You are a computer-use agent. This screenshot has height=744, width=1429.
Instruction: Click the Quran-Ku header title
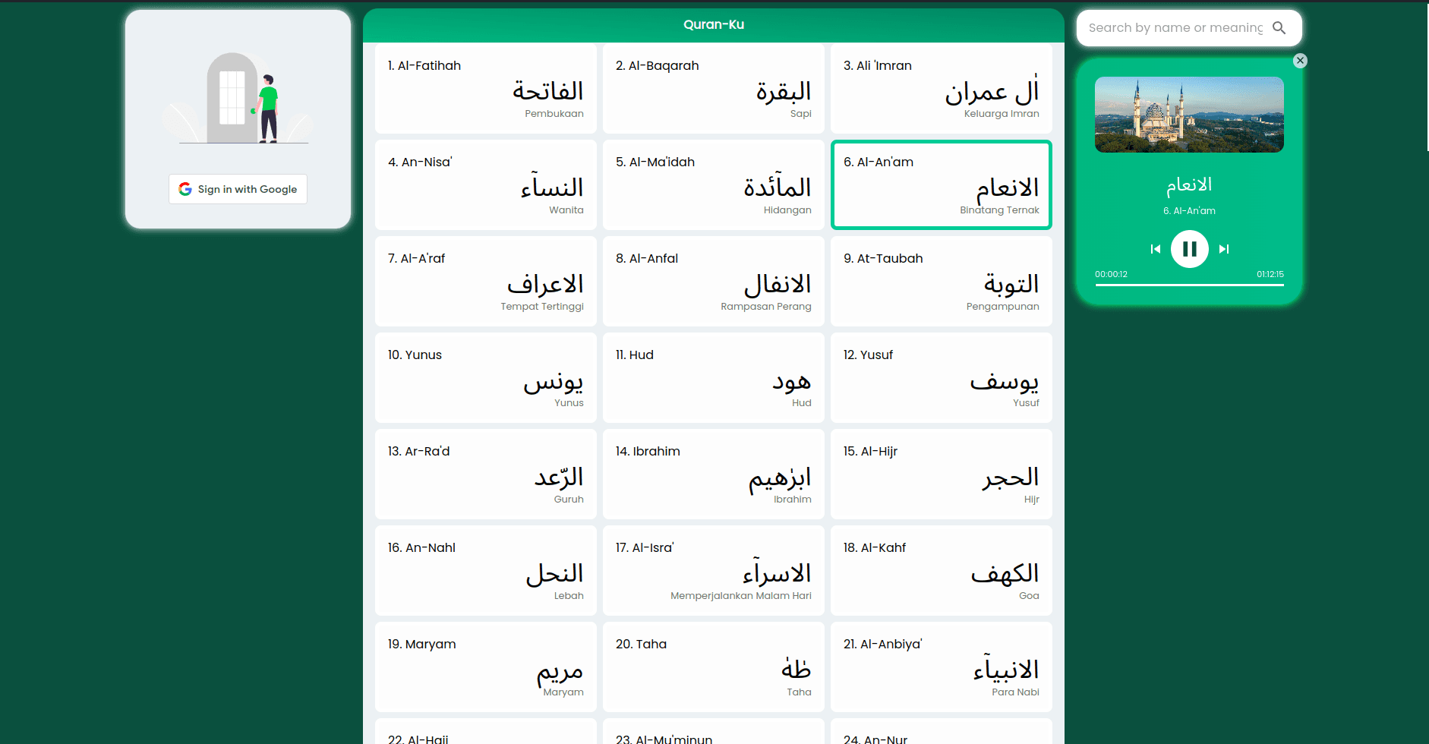tap(714, 24)
